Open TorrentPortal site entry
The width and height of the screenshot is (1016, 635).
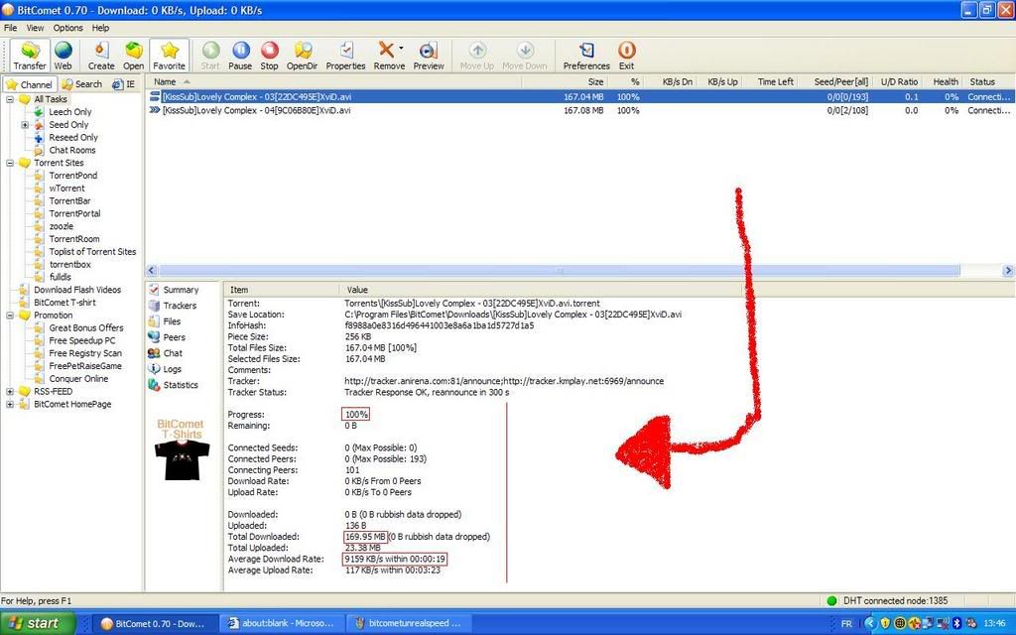(74, 213)
